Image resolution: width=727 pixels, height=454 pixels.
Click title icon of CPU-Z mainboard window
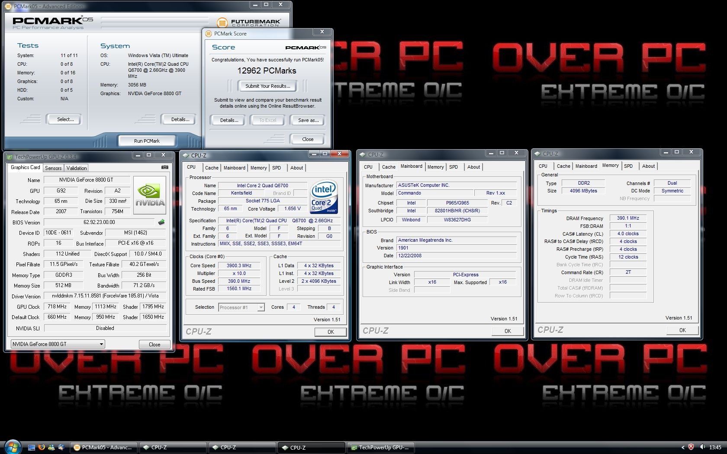pyautogui.click(x=363, y=154)
